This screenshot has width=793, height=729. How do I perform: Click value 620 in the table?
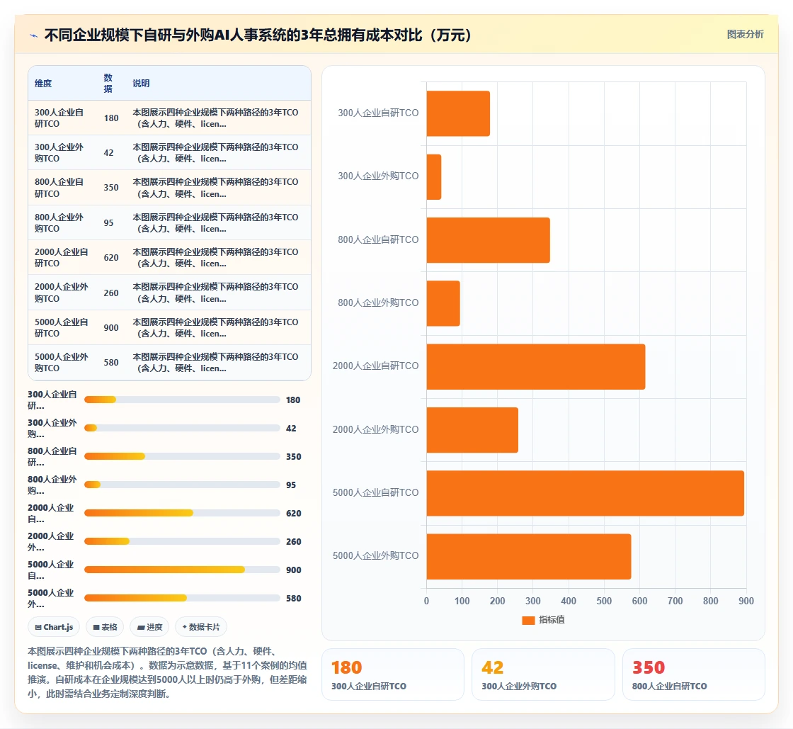click(x=111, y=257)
